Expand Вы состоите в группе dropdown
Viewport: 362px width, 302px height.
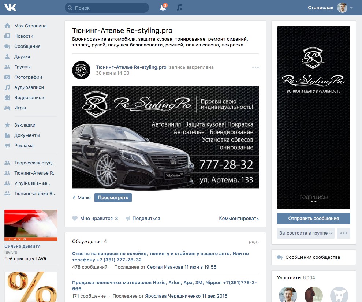coord(306,233)
